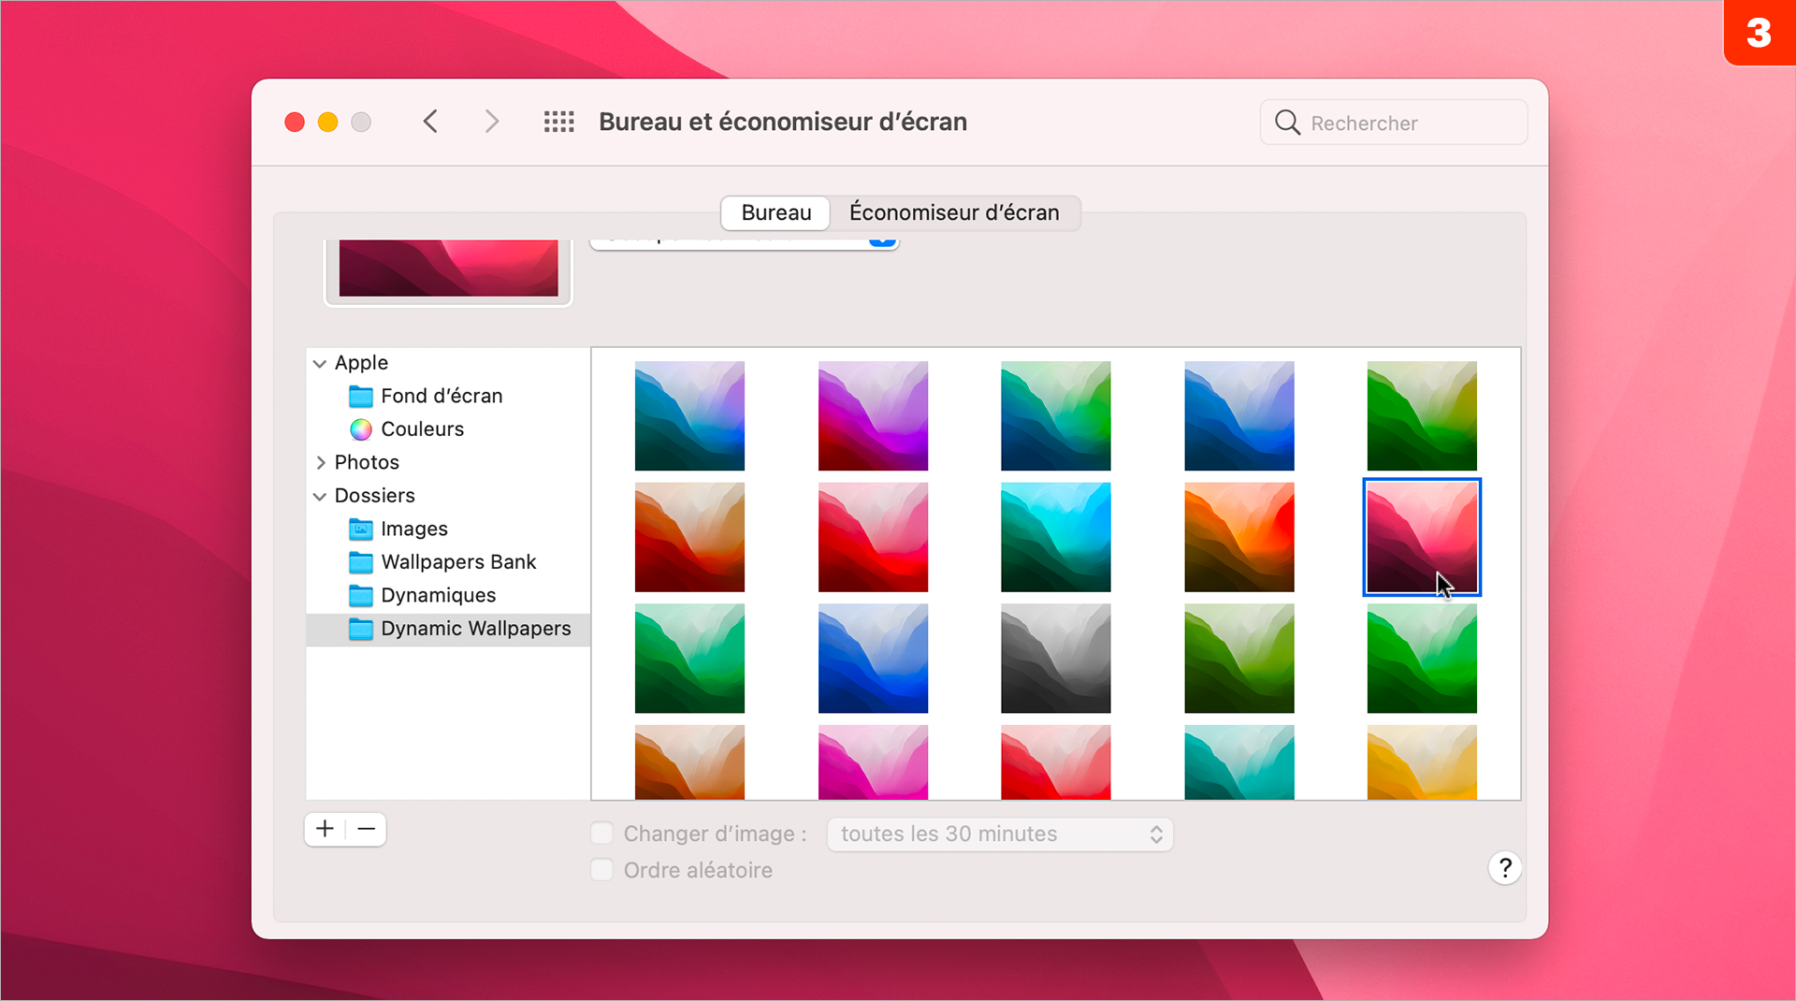Select the highlighted pink wallpaper thumbnail
The width and height of the screenshot is (1796, 1001).
click(x=1422, y=537)
